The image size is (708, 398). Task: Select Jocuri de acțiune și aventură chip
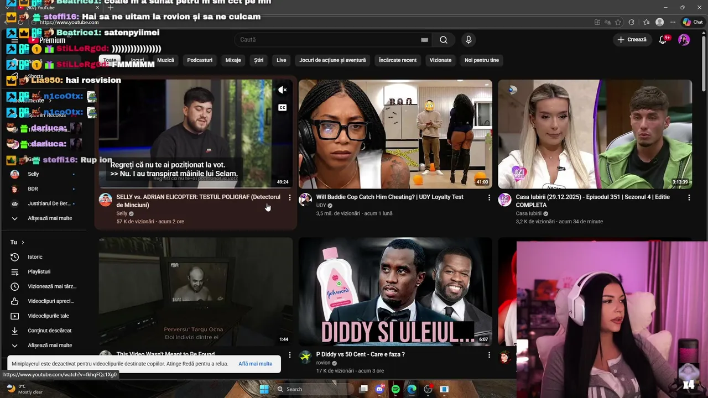tap(332, 60)
